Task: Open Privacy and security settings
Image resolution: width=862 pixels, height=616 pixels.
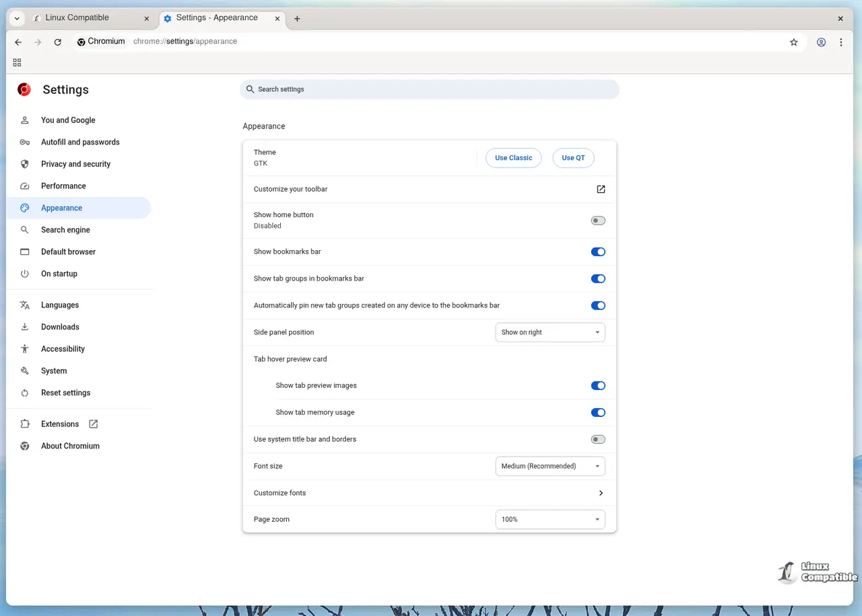Action: [75, 163]
